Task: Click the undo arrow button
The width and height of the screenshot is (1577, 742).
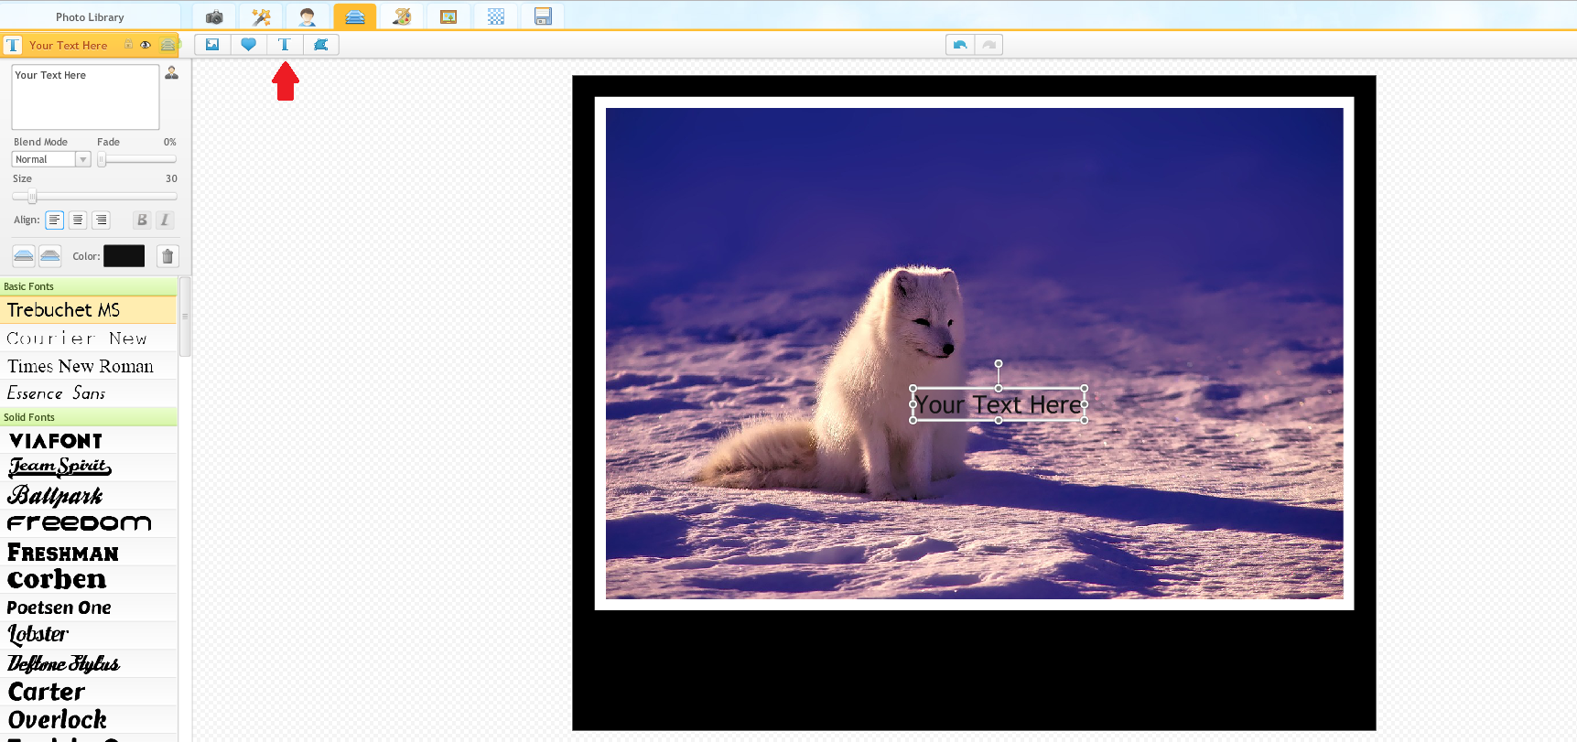Action: coord(959,45)
